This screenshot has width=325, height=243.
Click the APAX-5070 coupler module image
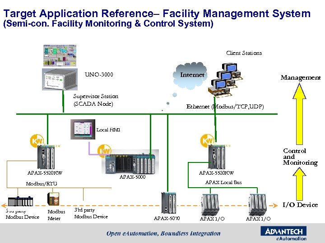tap(168, 203)
